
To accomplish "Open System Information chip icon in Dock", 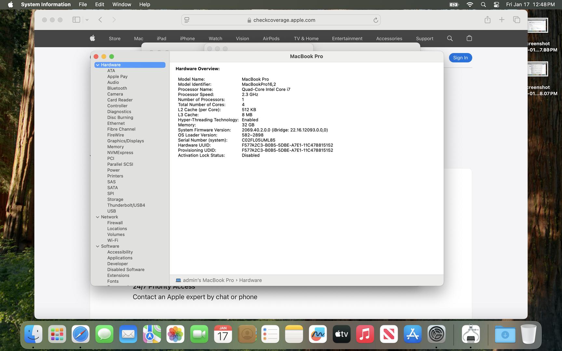I will pyautogui.click(x=471, y=334).
